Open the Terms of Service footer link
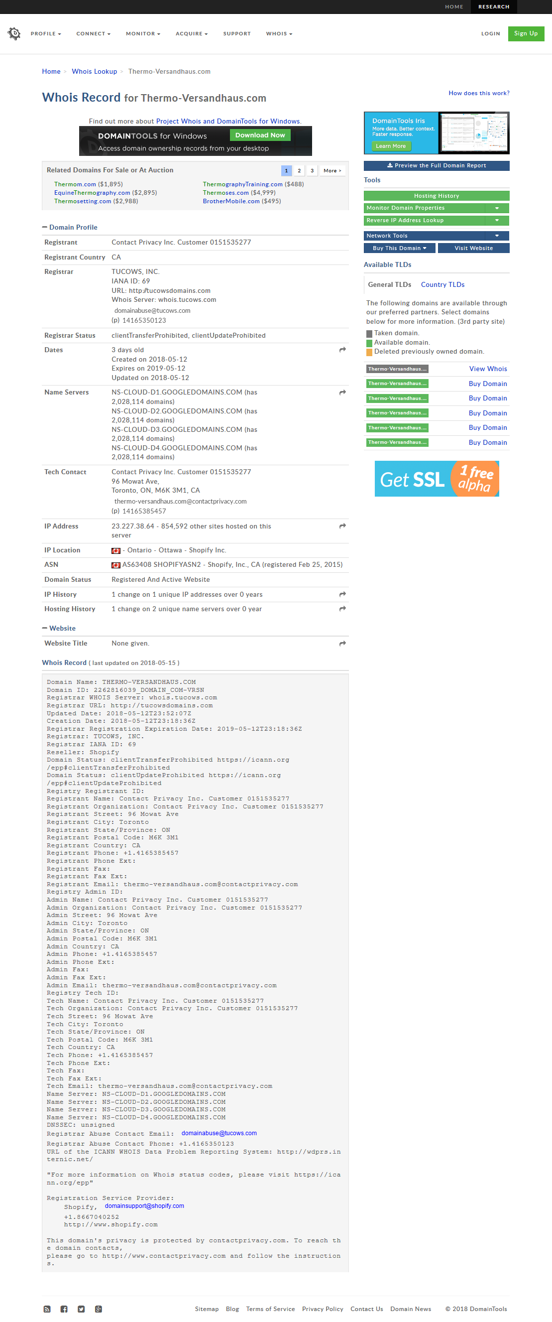 270,1309
